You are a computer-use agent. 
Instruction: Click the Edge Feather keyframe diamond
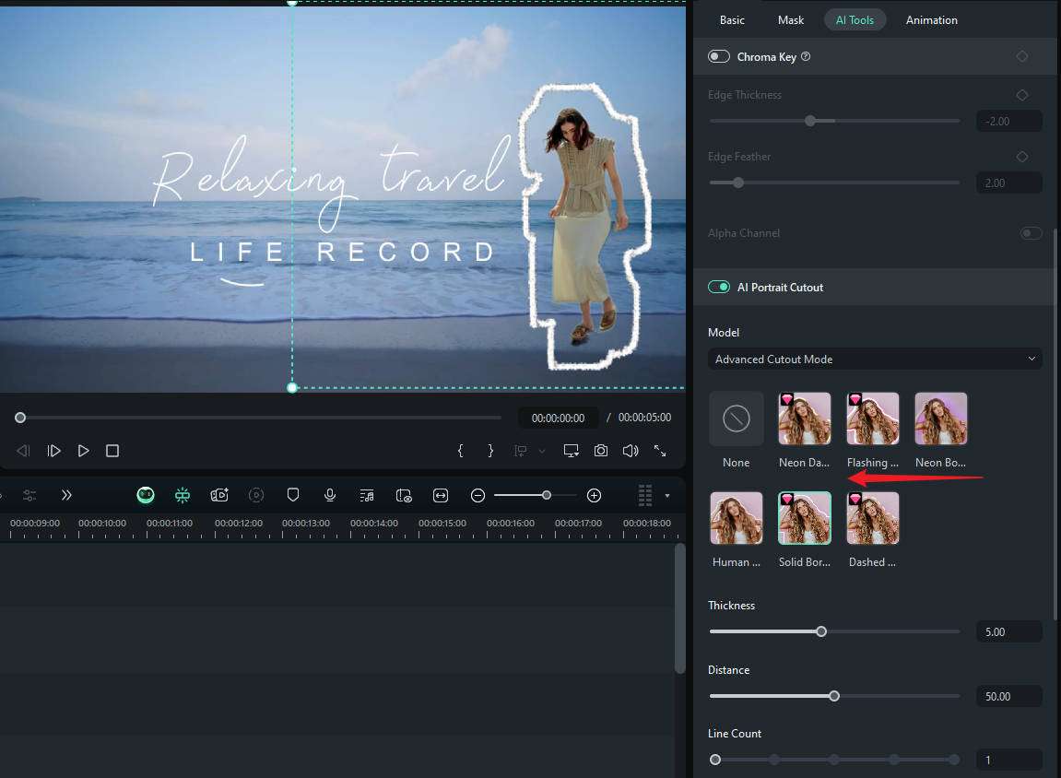click(x=1021, y=157)
